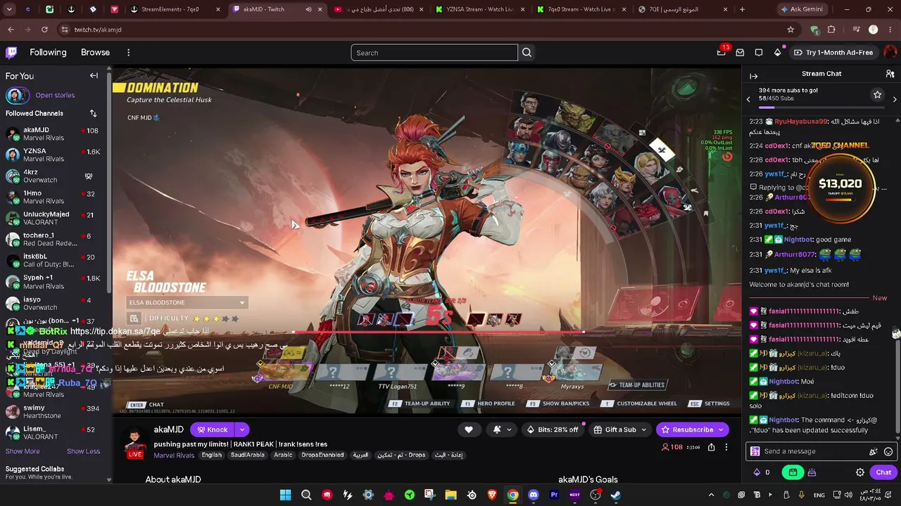Image resolution: width=901 pixels, height=506 pixels.
Task: Toggle follow heart for akaMJD
Action: (x=469, y=429)
